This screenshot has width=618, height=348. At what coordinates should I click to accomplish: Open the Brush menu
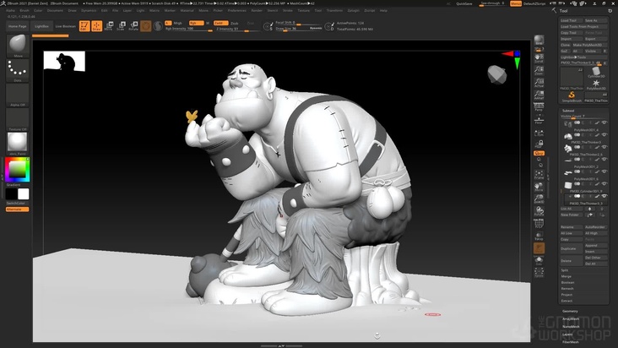click(x=24, y=11)
